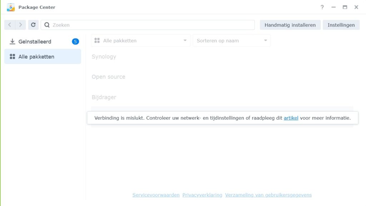Image resolution: width=366 pixels, height=206 pixels.
Task: Click Verzameling van gebruikersgegevens link
Action: click(268, 195)
